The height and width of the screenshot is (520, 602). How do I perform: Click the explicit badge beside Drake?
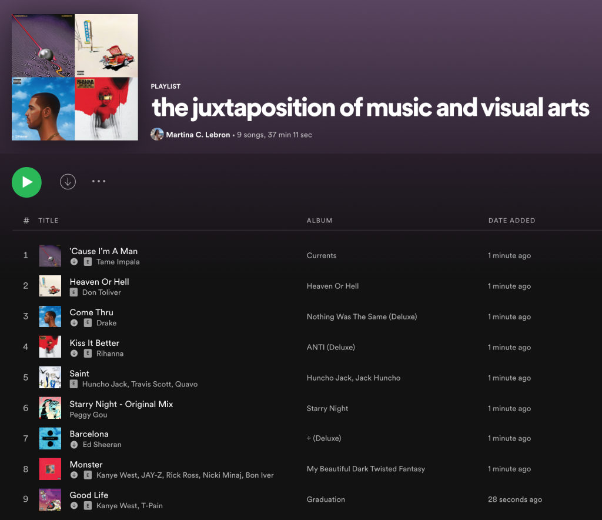point(88,323)
